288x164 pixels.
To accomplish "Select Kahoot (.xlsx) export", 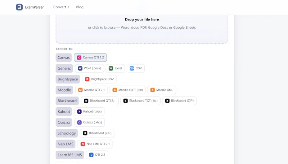I will pyautogui.click(x=89, y=112).
